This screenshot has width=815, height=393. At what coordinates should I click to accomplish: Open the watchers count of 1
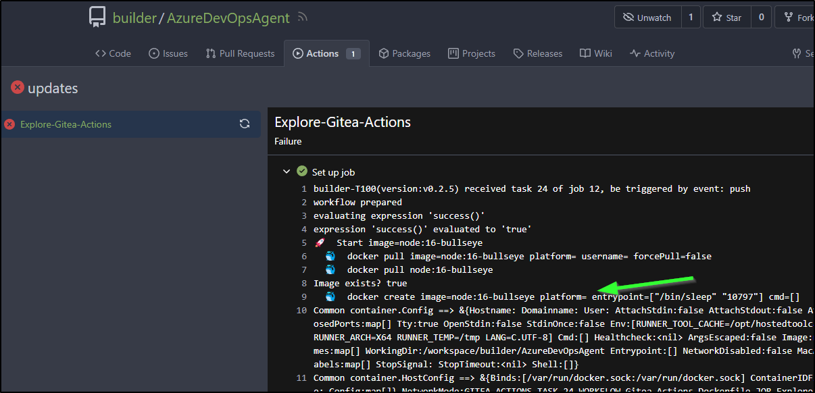click(690, 18)
